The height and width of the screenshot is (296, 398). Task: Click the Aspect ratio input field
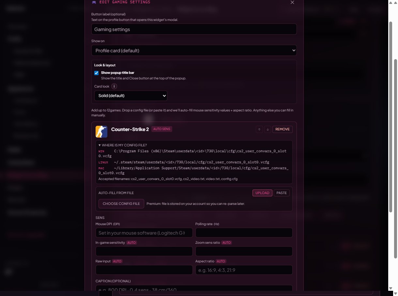[x=244, y=270]
